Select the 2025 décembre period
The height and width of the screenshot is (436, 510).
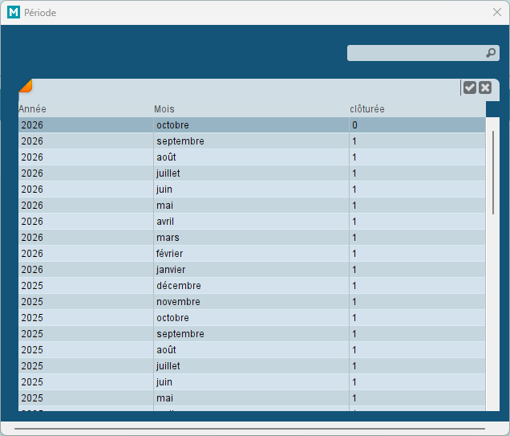(252, 286)
